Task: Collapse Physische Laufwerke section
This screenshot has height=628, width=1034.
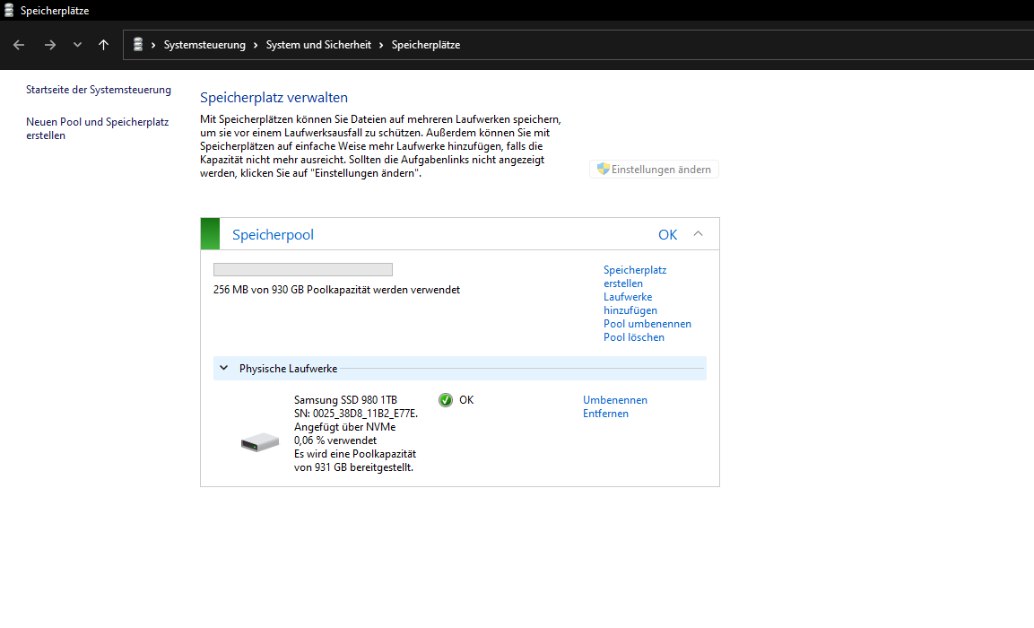Action: (224, 368)
